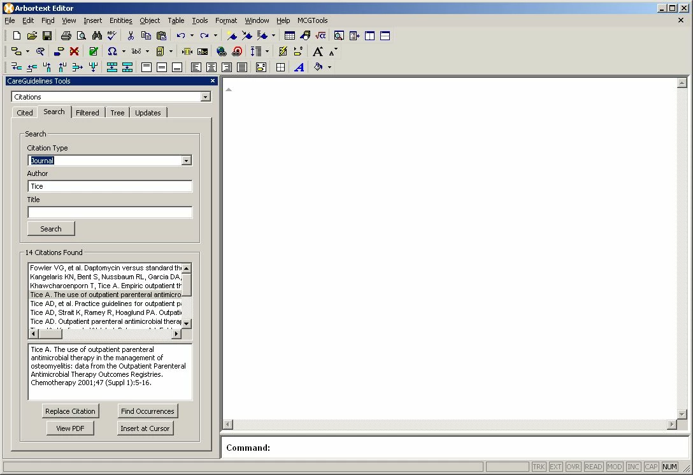This screenshot has height=475, width=693.
Task: Open the File menu
Action: [x=10, y=20]
